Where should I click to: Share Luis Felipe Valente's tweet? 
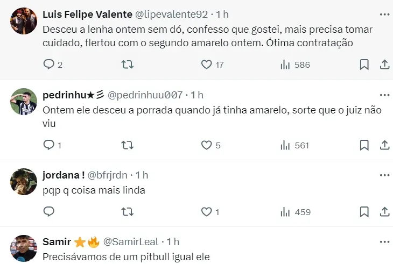[x=384, y=65]
